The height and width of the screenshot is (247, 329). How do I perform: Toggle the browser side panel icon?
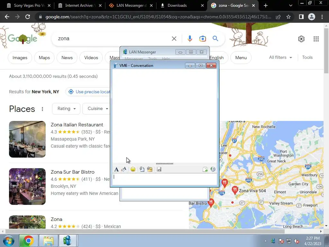point(301,17)
